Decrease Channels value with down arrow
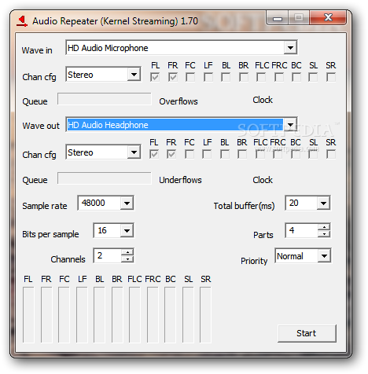The height and width of the screenshot is (374, 368). click(127, 258)
